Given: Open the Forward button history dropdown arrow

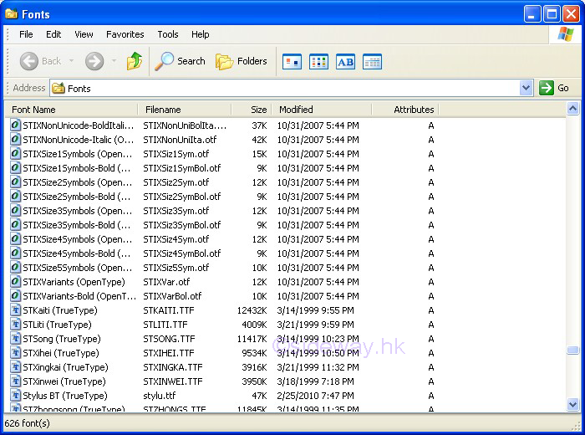Looking at the screenshot, I should [114, 61].
